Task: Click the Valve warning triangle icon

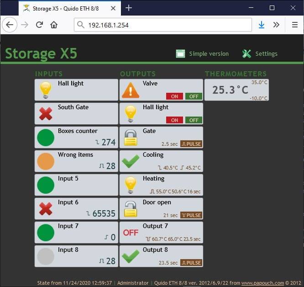Action: point(131,90)
